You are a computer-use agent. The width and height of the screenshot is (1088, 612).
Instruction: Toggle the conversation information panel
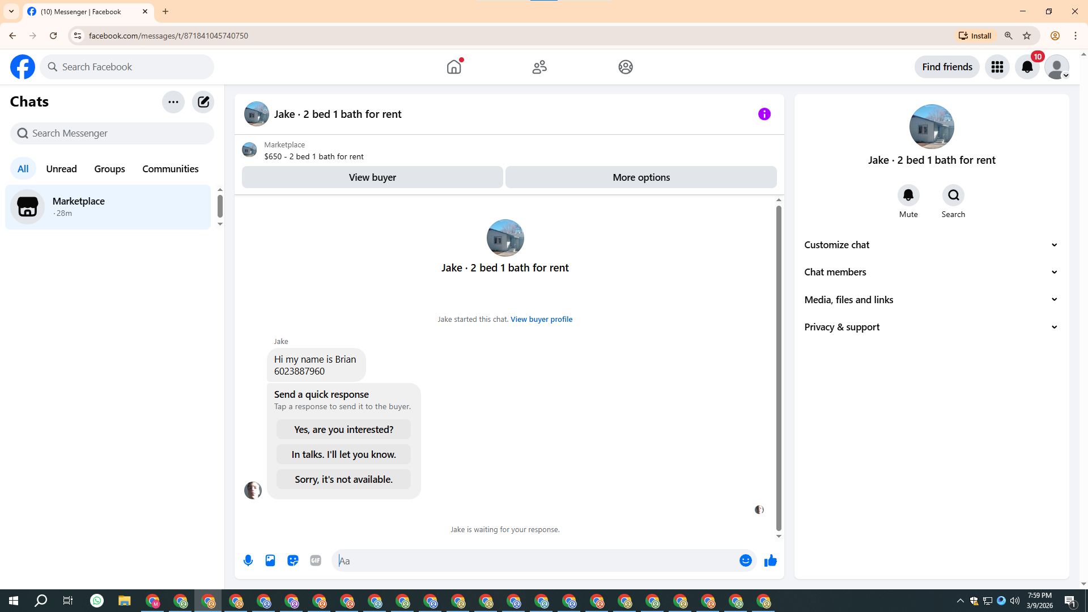764,114
